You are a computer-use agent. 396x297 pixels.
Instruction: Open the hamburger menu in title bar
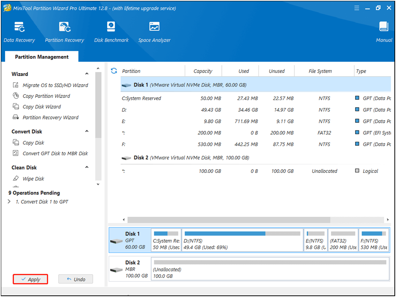click(x=357, y=8)
